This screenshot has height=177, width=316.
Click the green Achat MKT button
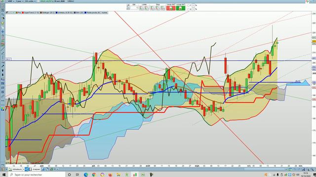click(x=181, y=8)
